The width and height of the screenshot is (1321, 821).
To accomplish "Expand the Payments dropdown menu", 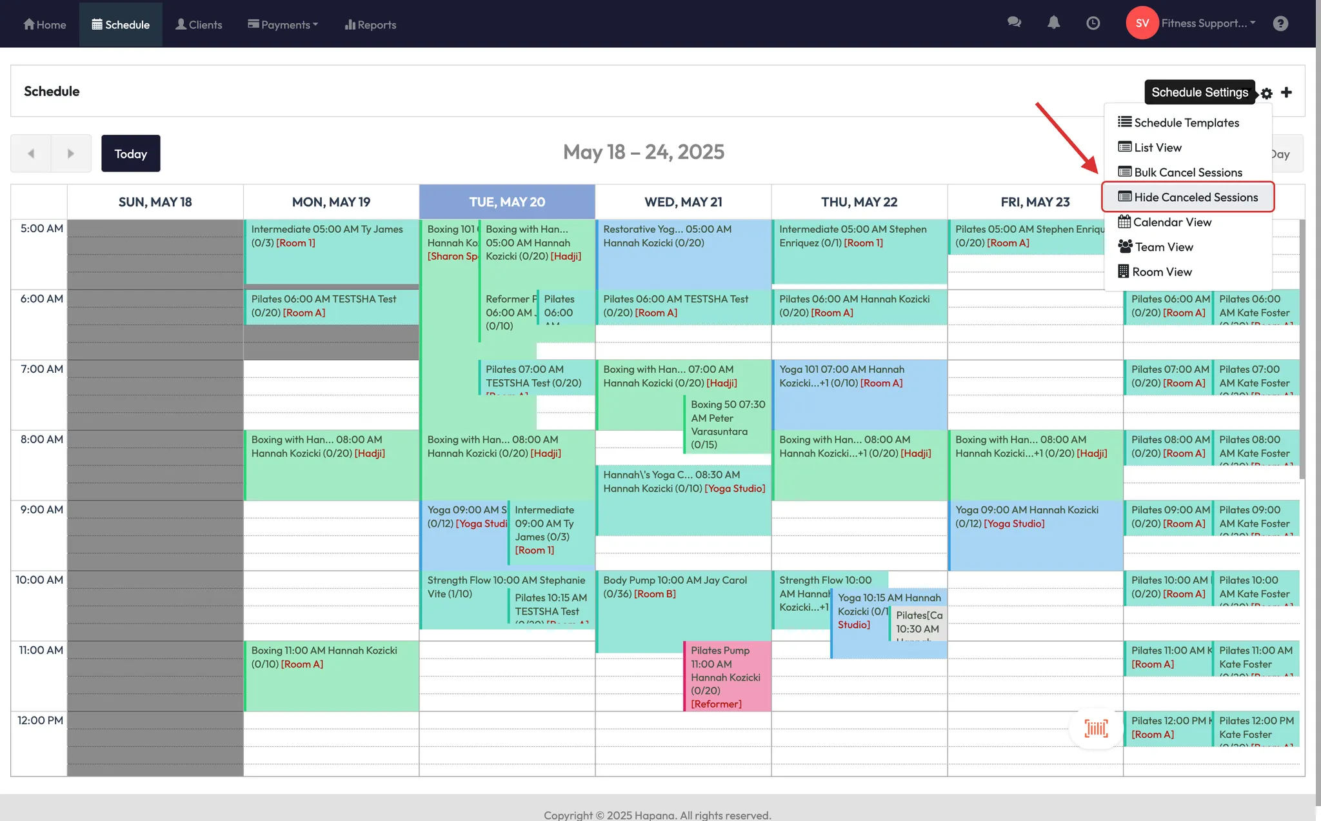I will [283, 25].
